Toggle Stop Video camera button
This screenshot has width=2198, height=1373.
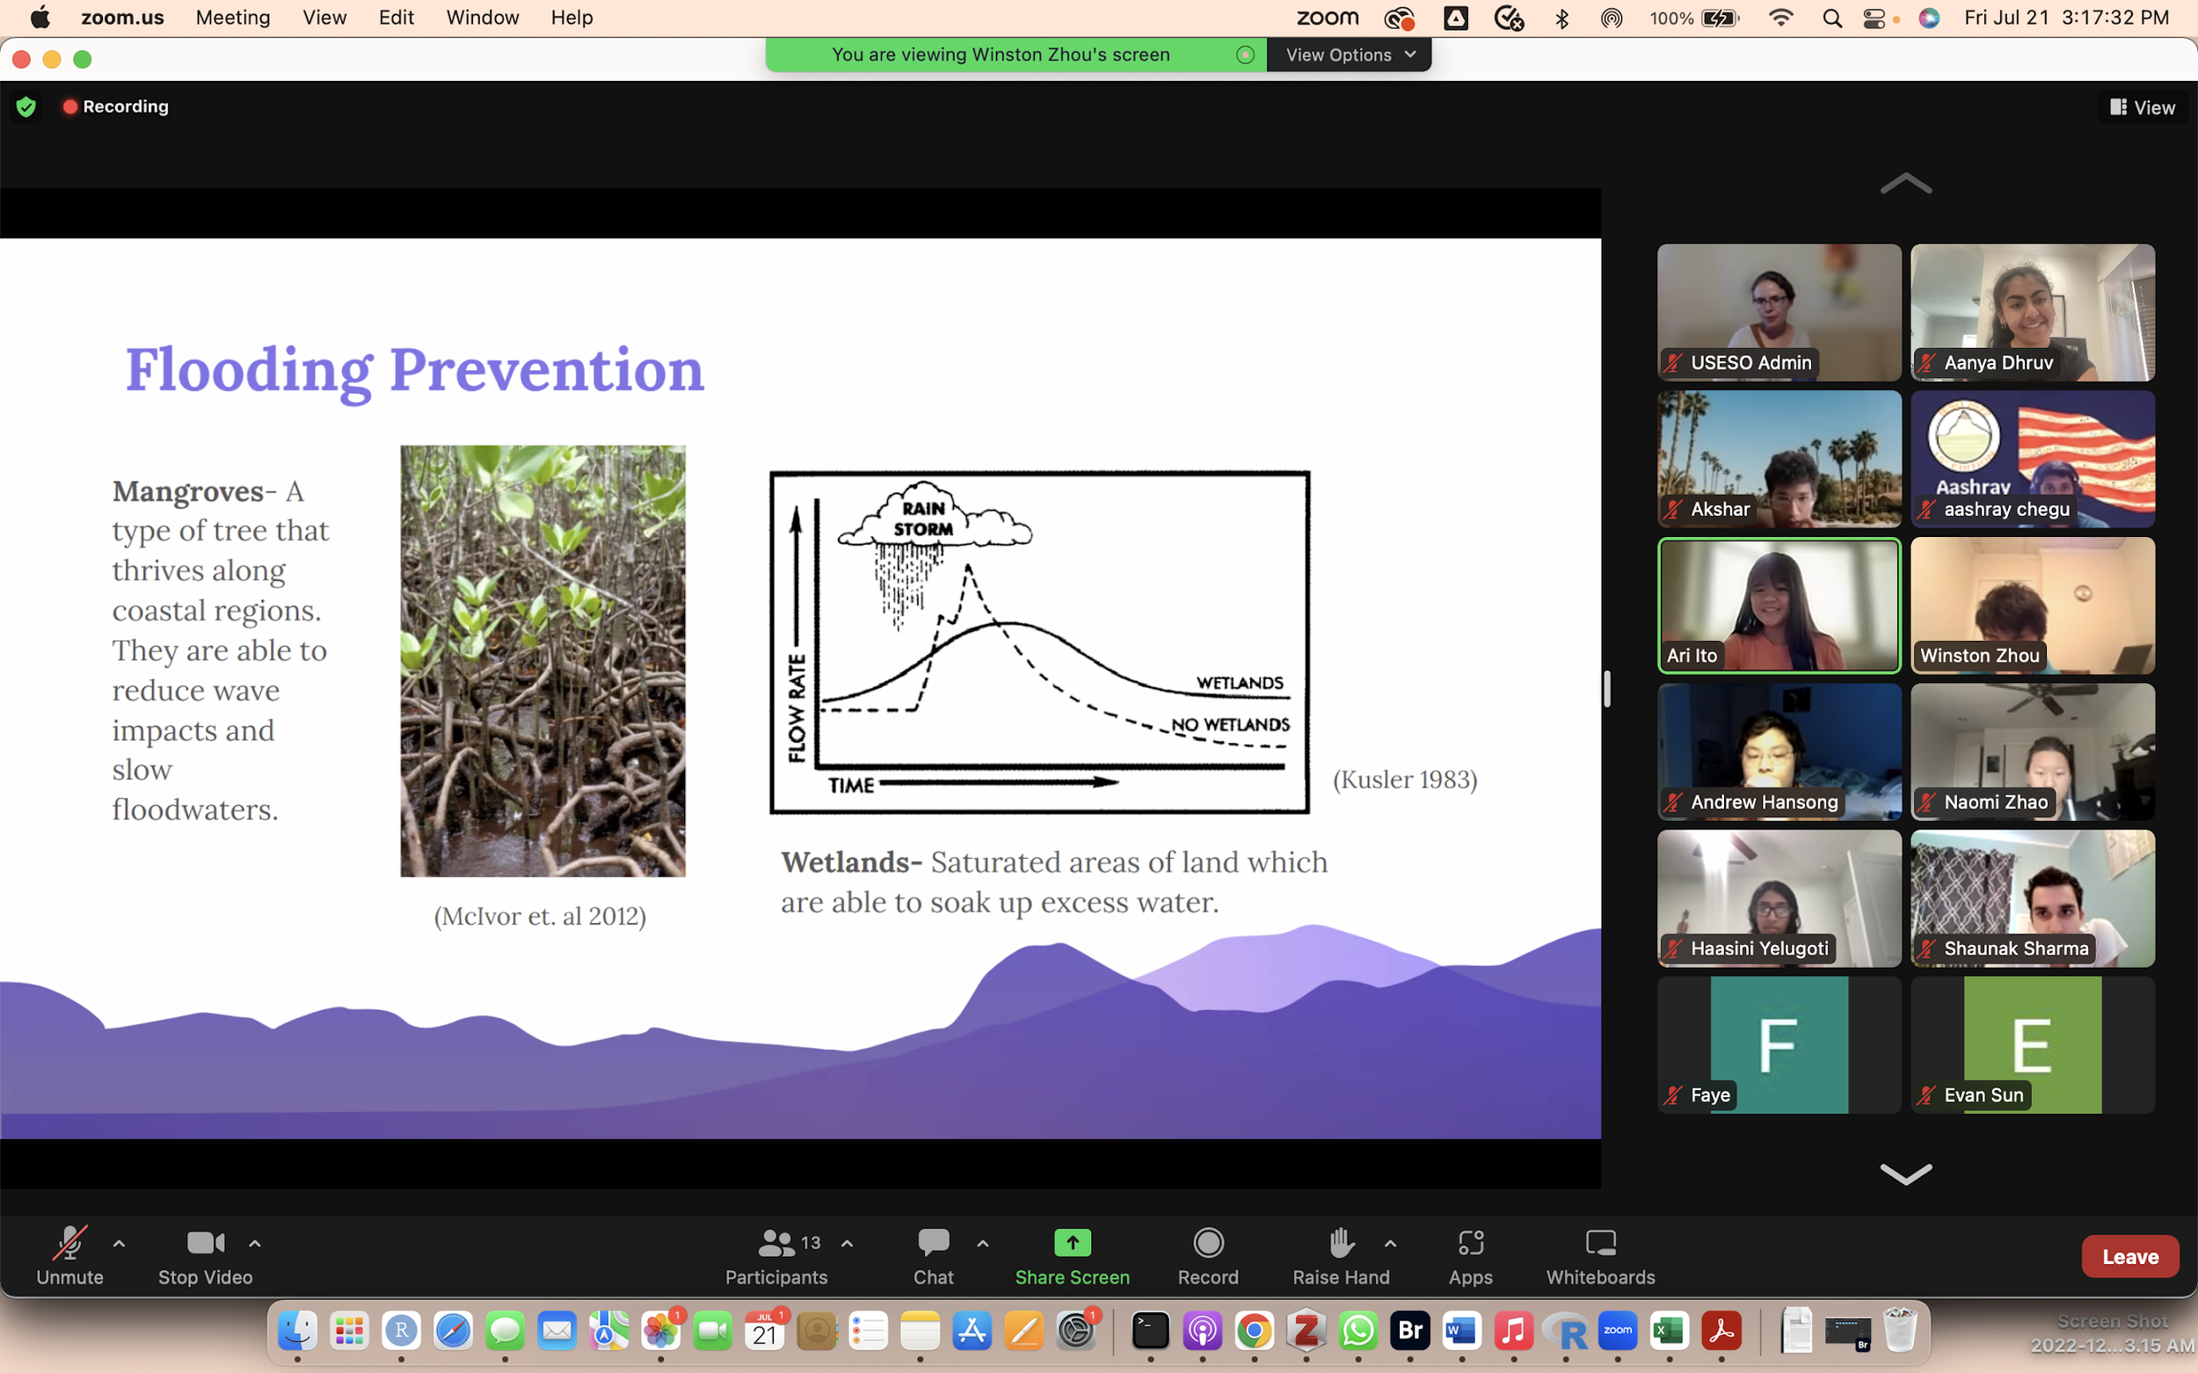coord(205,1243)
